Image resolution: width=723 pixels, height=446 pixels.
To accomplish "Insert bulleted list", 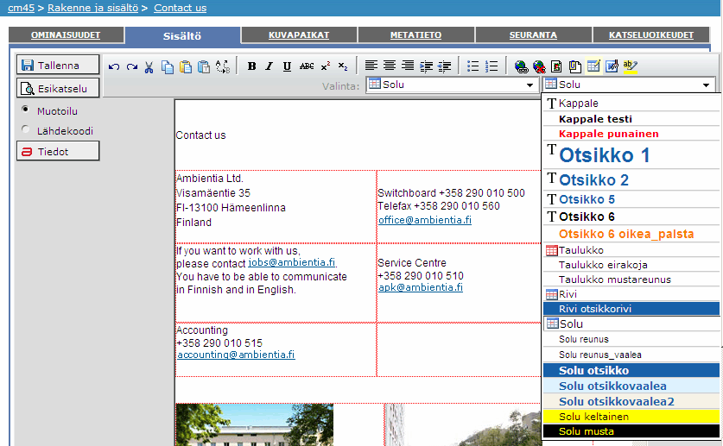I will [472, 66].
